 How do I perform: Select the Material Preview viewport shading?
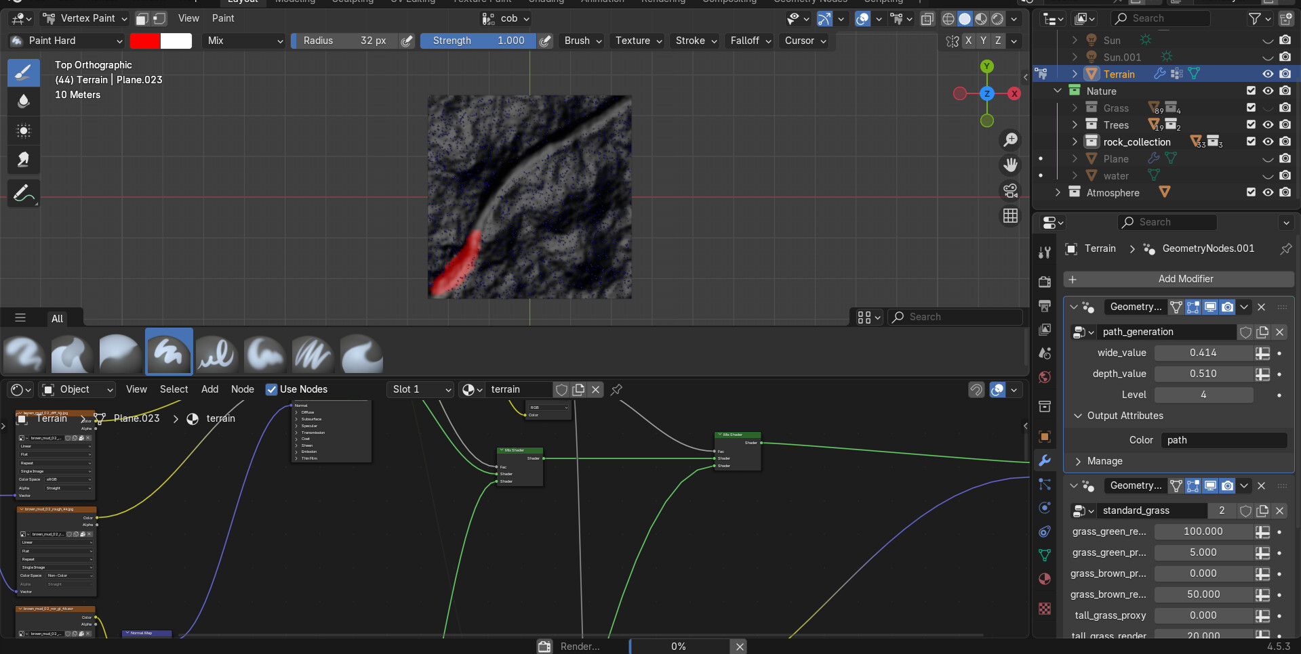(981, 19)
